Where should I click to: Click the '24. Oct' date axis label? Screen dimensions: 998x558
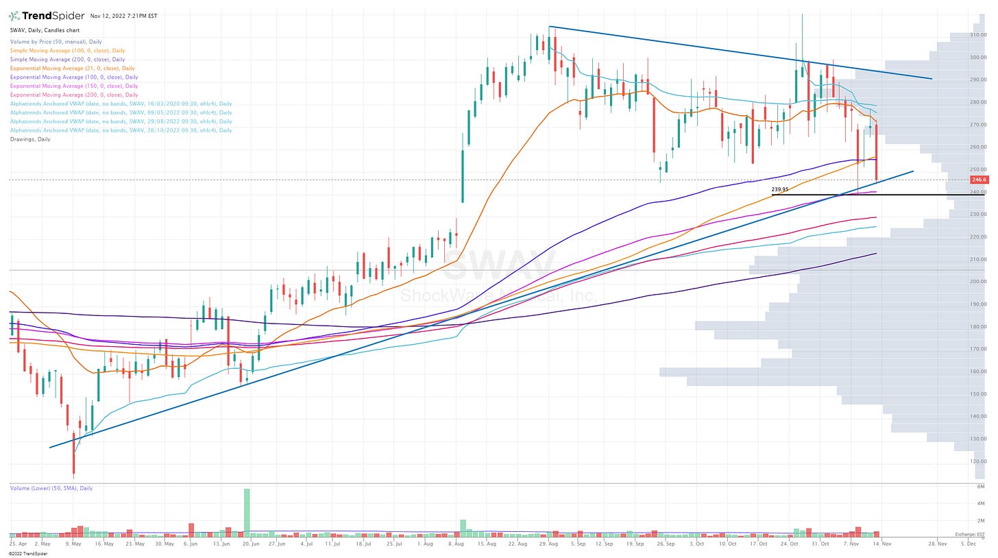click(790, 543)
